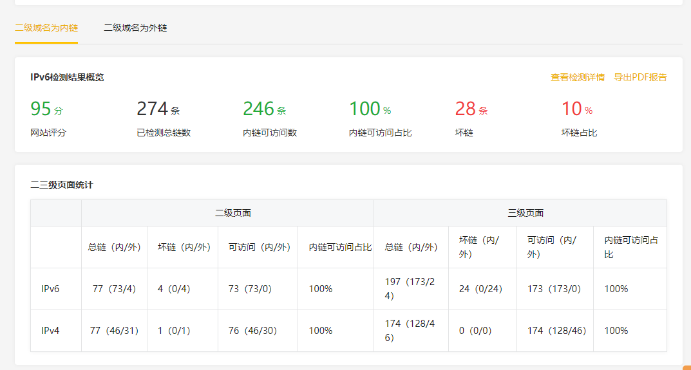Open the 二级域名为外链 tab
The width and height of the screenshot is (691, 370).
[x=135, y=28]
